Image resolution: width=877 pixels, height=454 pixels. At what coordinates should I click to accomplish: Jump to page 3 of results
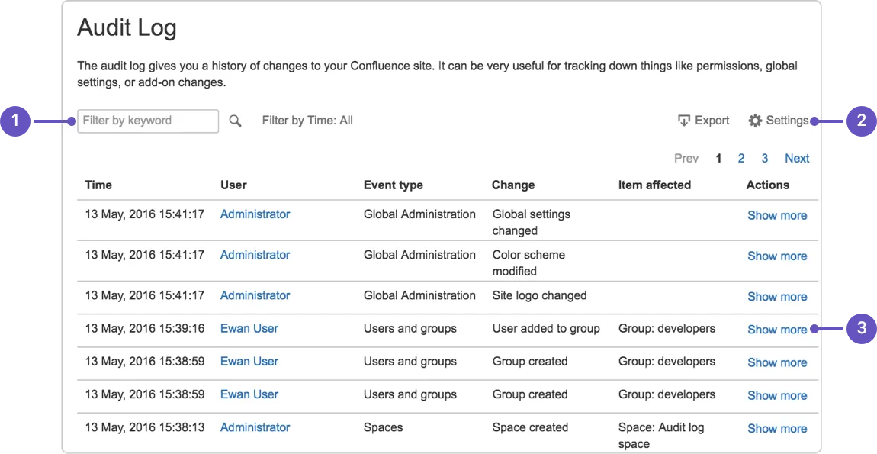pyautogui.click(x=765, y=159)
